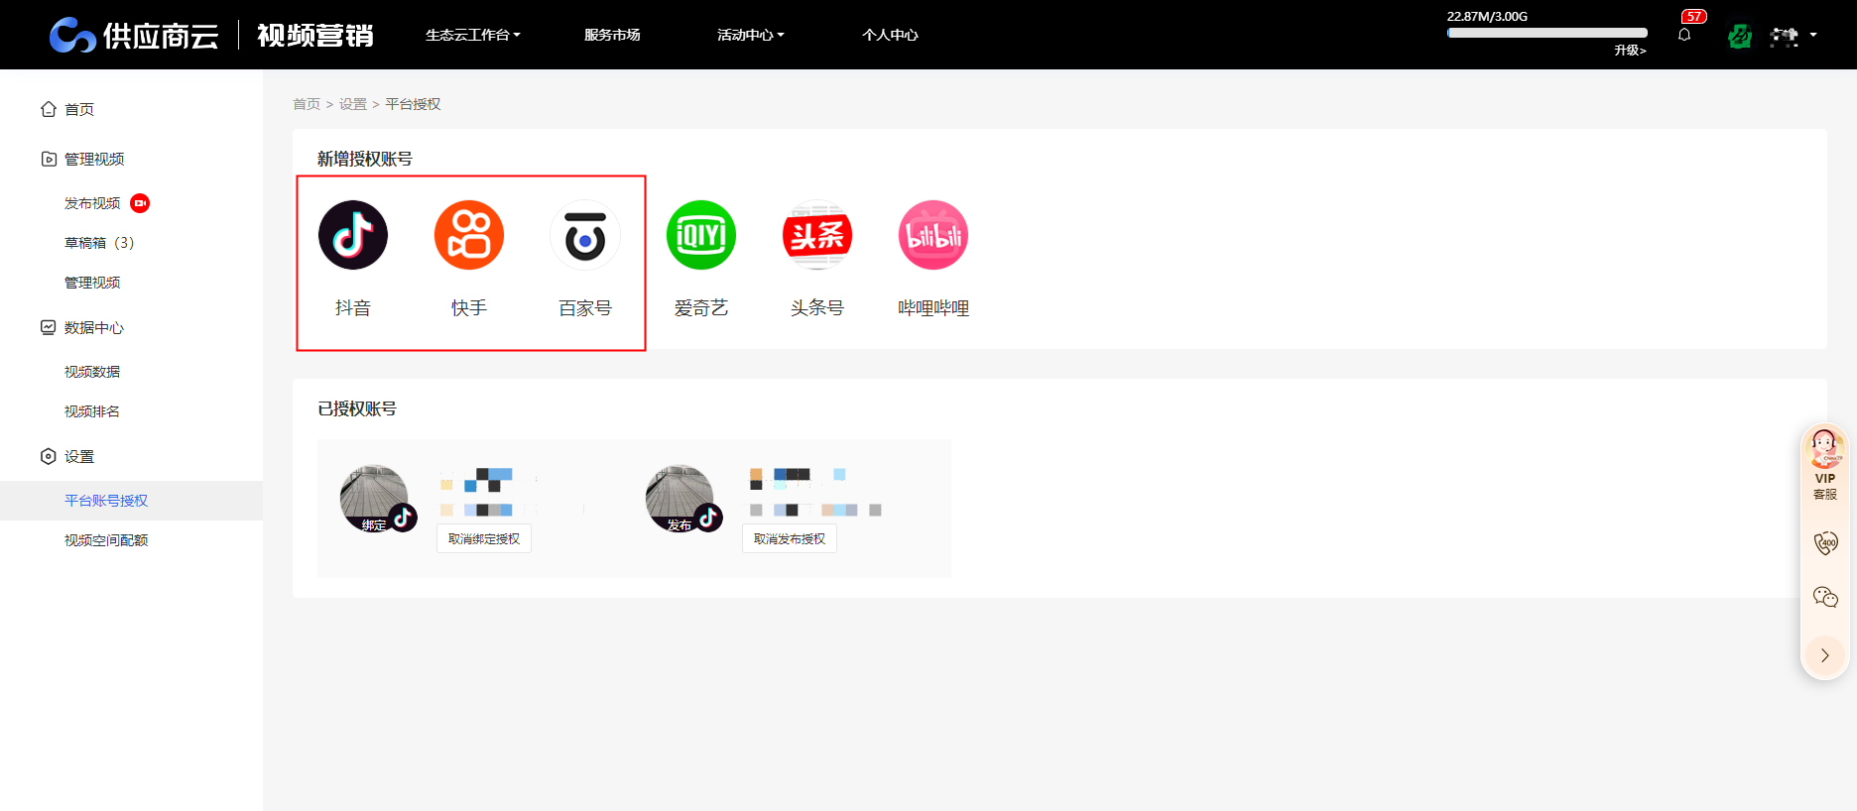Open the 活动中心 dropdown menu
1857x811 pixels.
coord(750,35)
